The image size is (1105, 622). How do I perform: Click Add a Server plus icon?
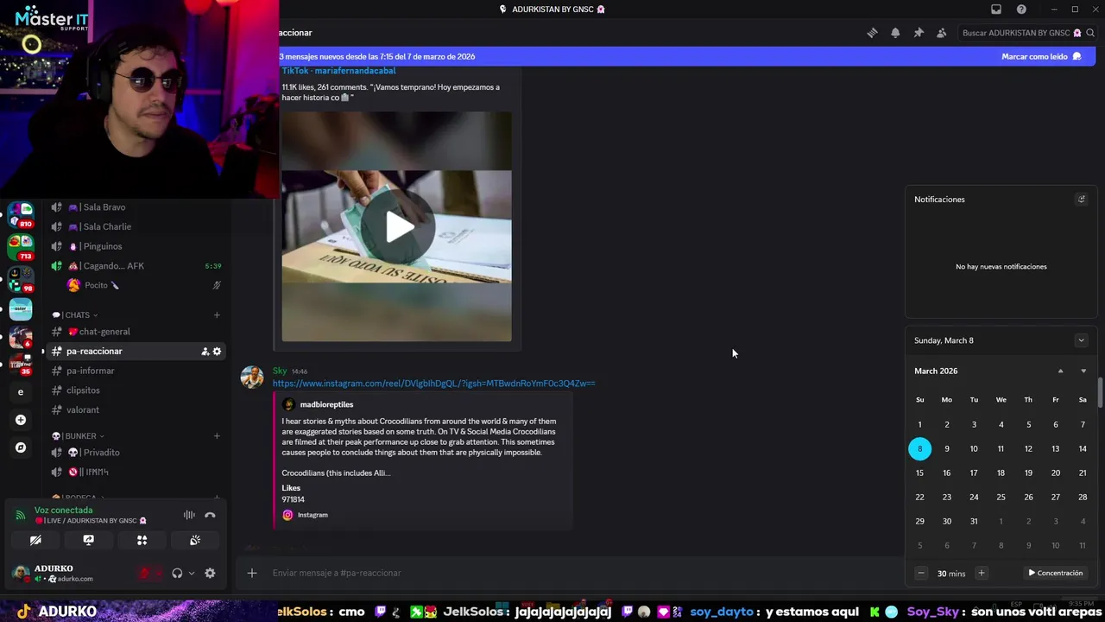(21, 420)
